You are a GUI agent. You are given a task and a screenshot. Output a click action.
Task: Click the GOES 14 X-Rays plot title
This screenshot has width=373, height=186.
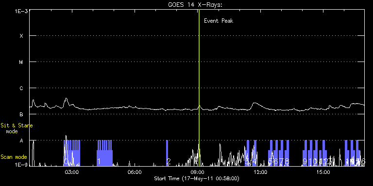pyautogui.click(x=195, y=5)
